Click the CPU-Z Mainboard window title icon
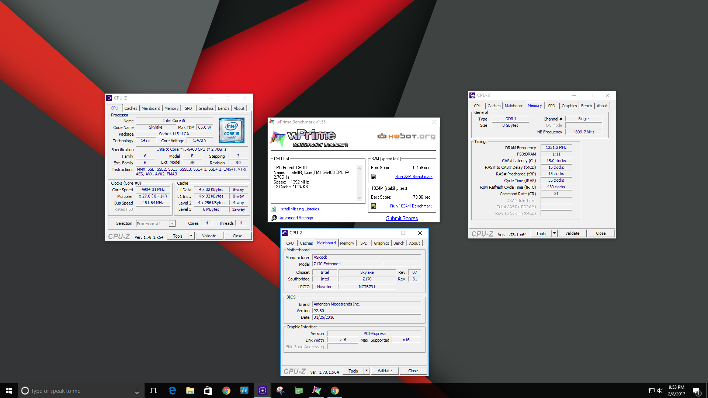Viewport: 708px width, 398px height. tap(285, 233)
